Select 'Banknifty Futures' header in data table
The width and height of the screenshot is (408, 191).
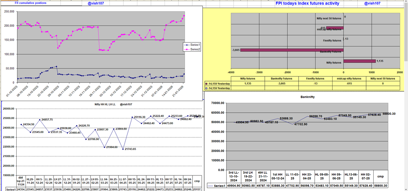point(281,79)
